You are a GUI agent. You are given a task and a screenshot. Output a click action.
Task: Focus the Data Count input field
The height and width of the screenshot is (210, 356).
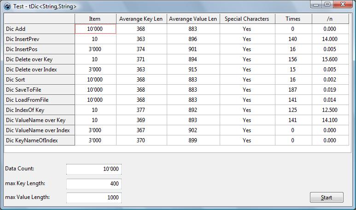click(x=93, y=169)
